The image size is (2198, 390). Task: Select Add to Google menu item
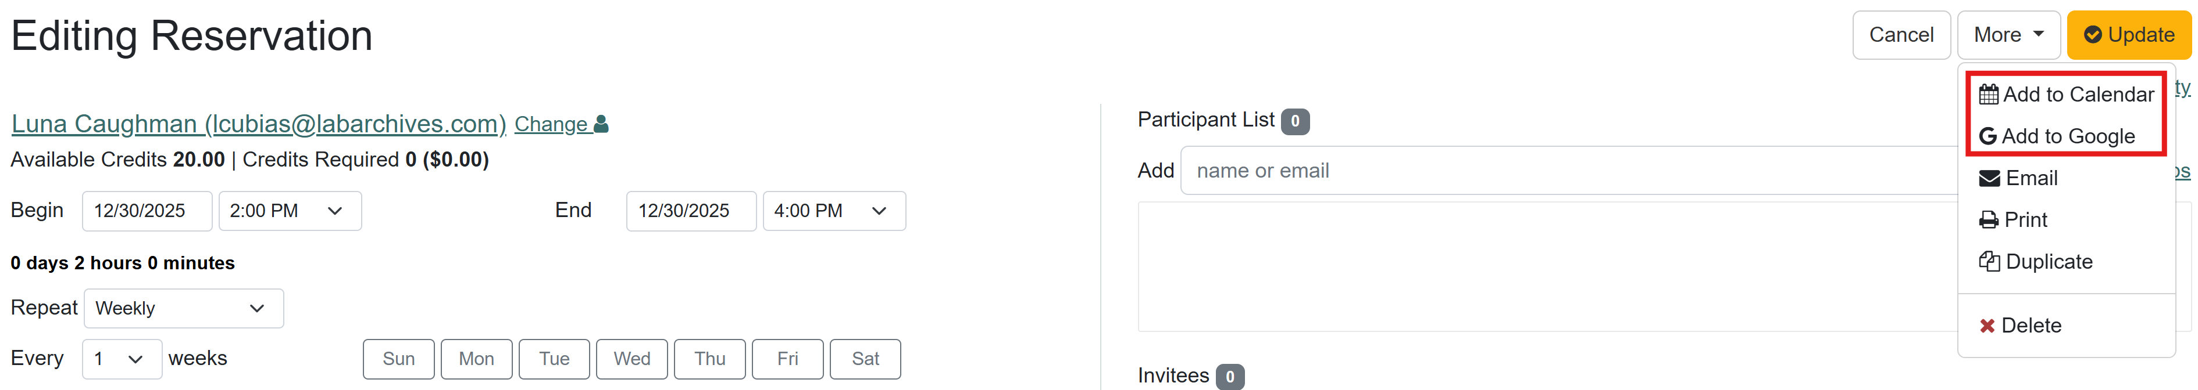click(x=2067, y=136)
